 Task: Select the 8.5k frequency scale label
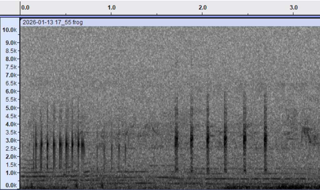coord(11,51)
